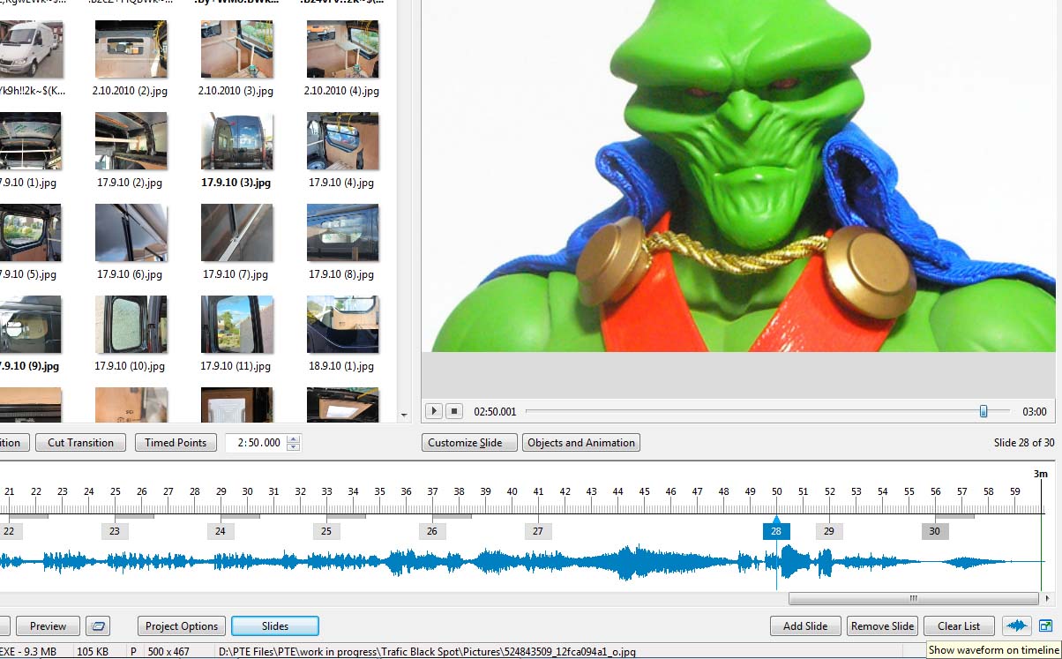The image size is (1062, 659).
Task: Select thumbnail 2.10.2010 (3).jpg
Action: pyautogui.click(x=236, y=49)
